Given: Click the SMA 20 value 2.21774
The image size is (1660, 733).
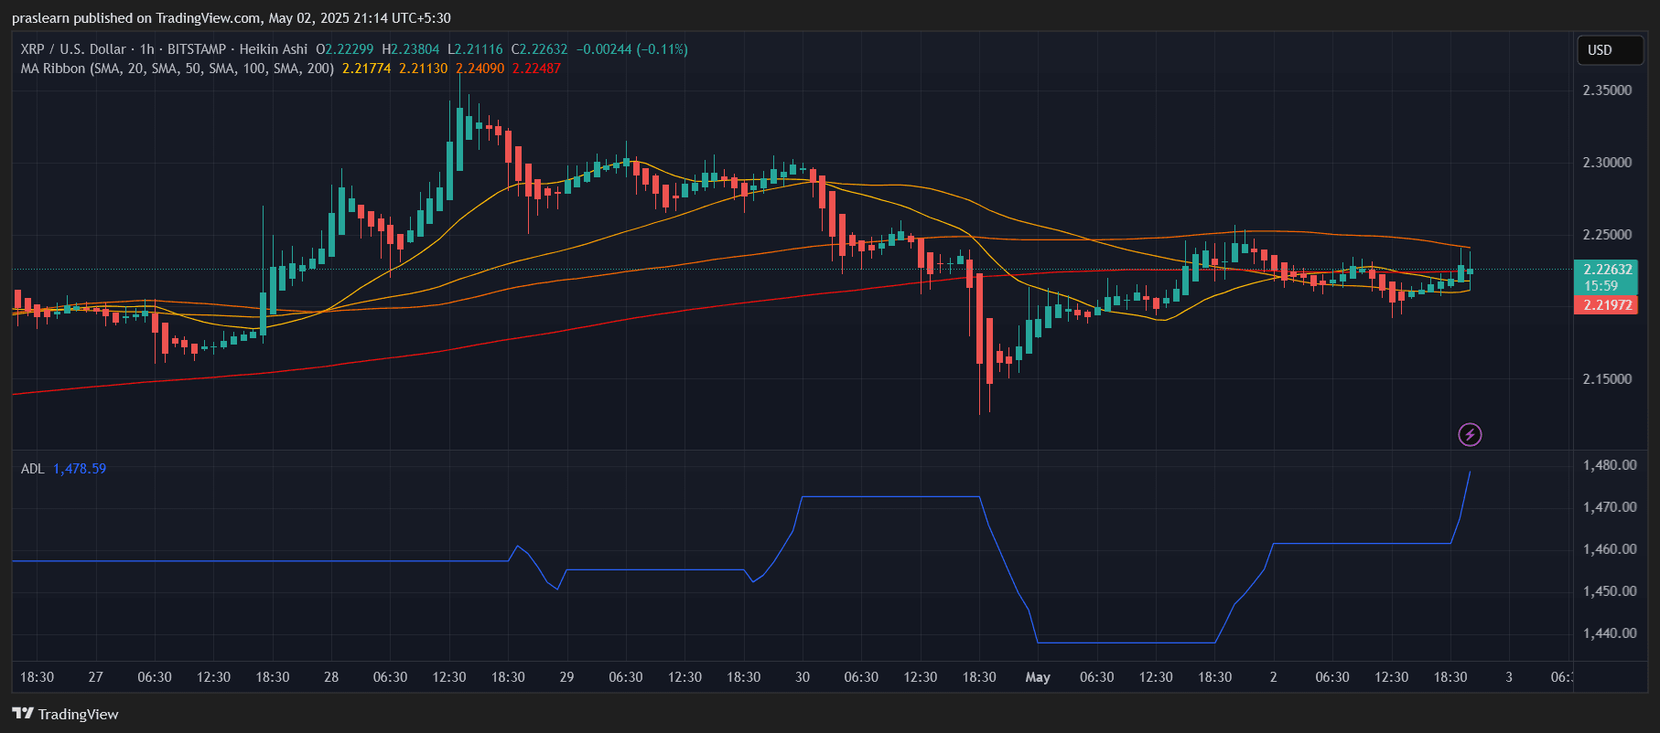Looking at the screenshot, I should point(366,69).
